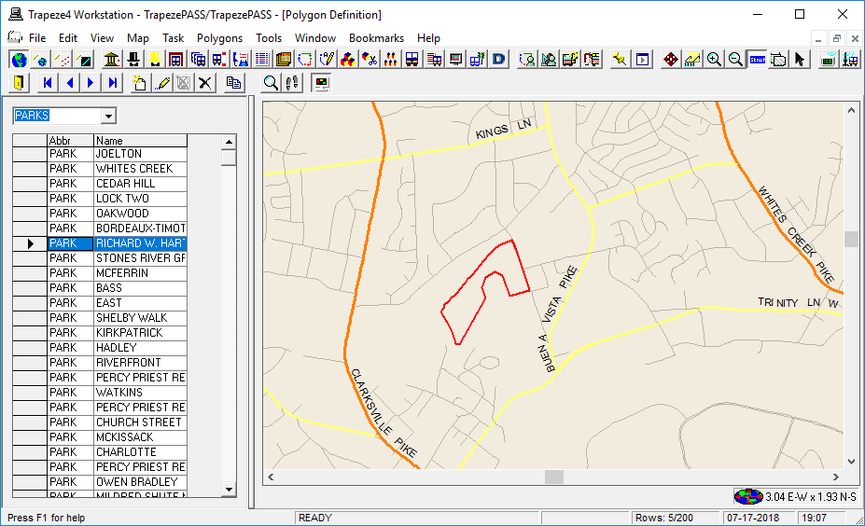This screenshot has width=865, height=526.
Task: Click the black hat figure icon
Action: [x=133, y=60]
